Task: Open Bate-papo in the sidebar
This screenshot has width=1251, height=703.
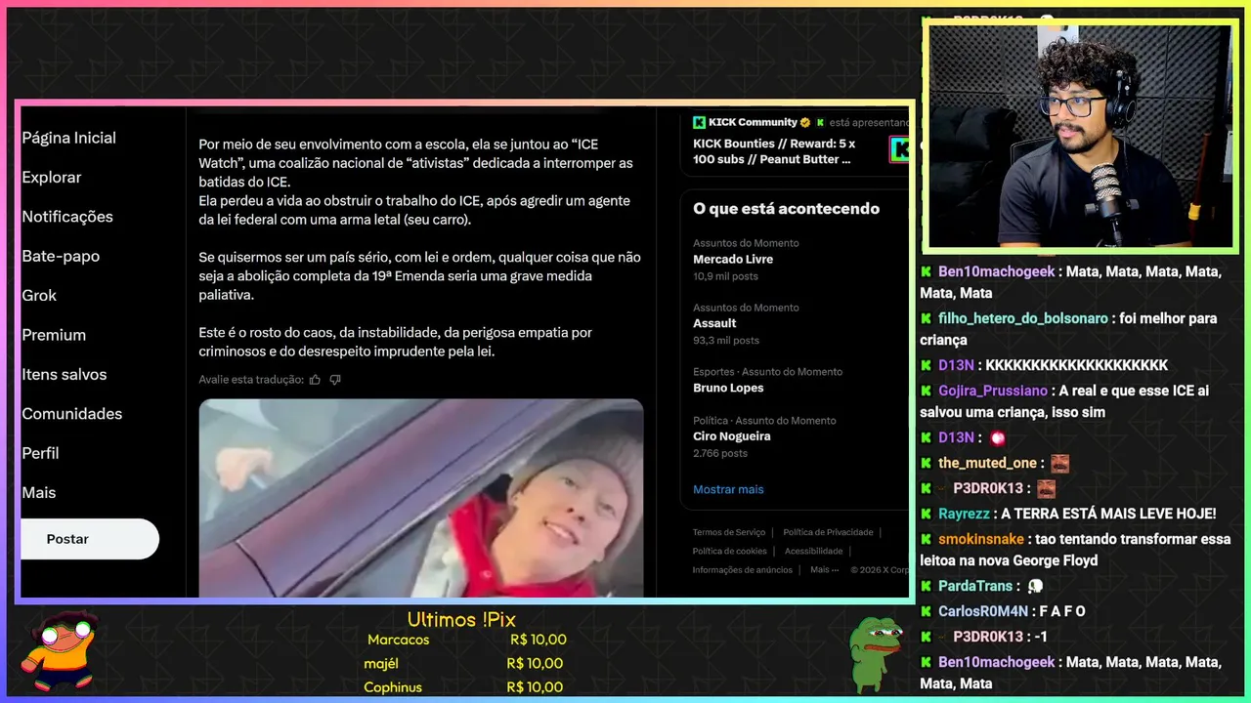Action: pos(61,256)
